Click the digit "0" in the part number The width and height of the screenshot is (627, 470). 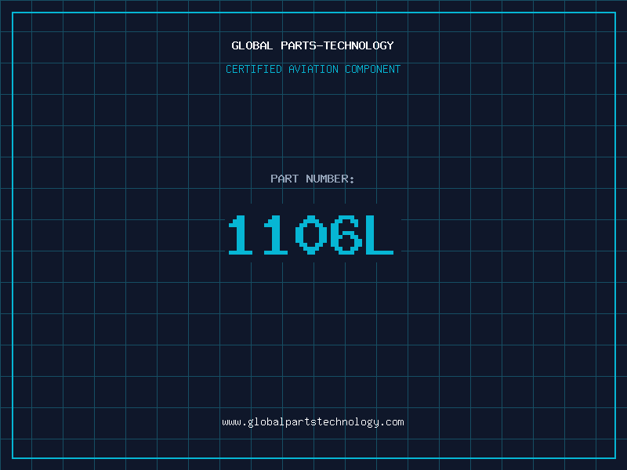pyautogui.click(x=311, y=235)
